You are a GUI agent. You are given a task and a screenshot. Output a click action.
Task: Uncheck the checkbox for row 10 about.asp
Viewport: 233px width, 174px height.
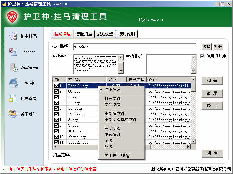pyautogui.click(x=56, y=137)
